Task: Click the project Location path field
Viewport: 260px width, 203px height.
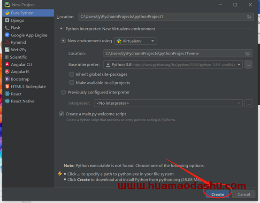Action: (166, 17)
